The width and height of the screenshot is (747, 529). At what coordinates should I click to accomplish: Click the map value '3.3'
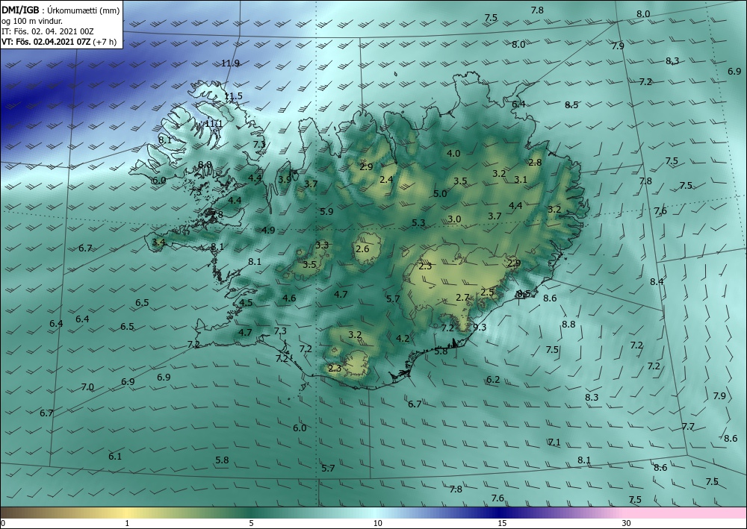(322, 245)
